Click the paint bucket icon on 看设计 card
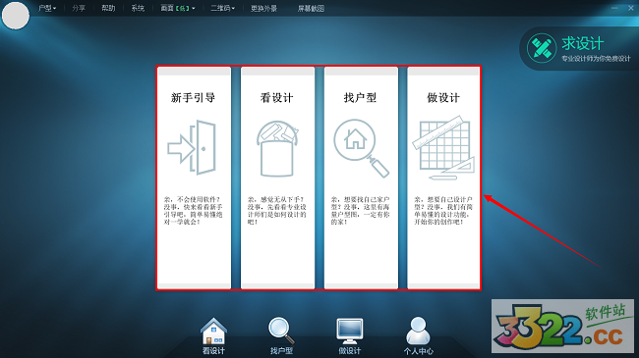639x358 pixels. [277, 148]
